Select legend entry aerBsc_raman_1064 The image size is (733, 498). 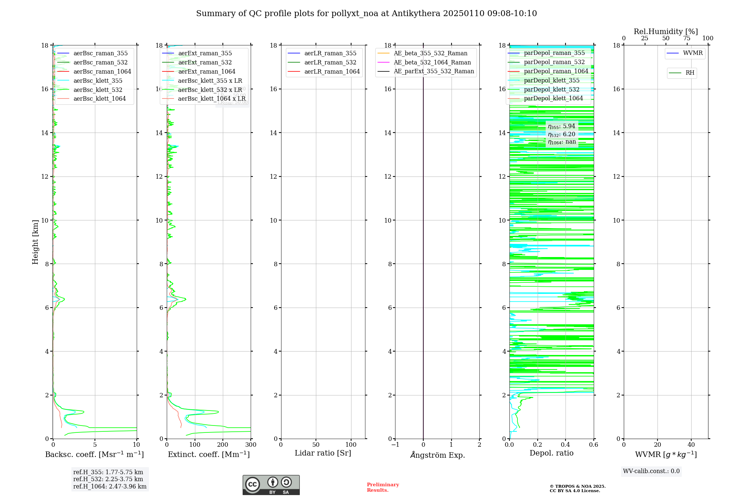click(x=94, y=72)
